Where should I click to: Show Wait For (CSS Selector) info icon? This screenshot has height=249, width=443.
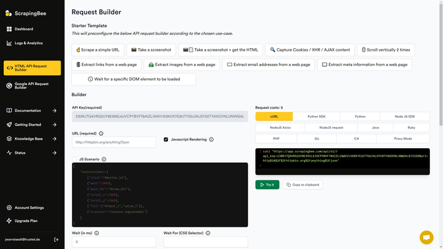[208, 233]
